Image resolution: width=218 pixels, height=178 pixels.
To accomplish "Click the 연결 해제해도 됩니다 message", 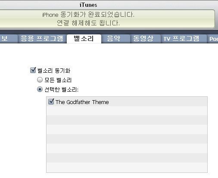I will coord(88,23).
